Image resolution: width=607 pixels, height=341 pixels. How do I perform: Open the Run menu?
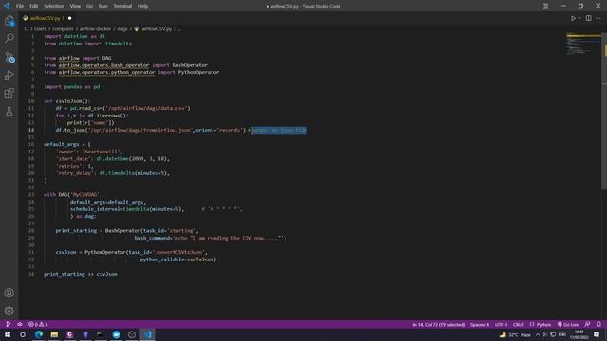(102, 6)
